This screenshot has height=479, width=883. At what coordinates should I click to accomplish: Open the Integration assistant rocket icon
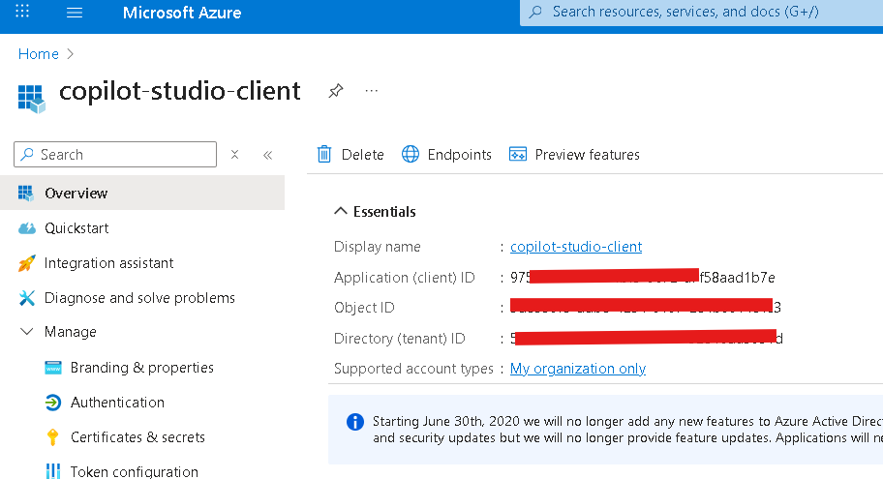tap(27, 263)
